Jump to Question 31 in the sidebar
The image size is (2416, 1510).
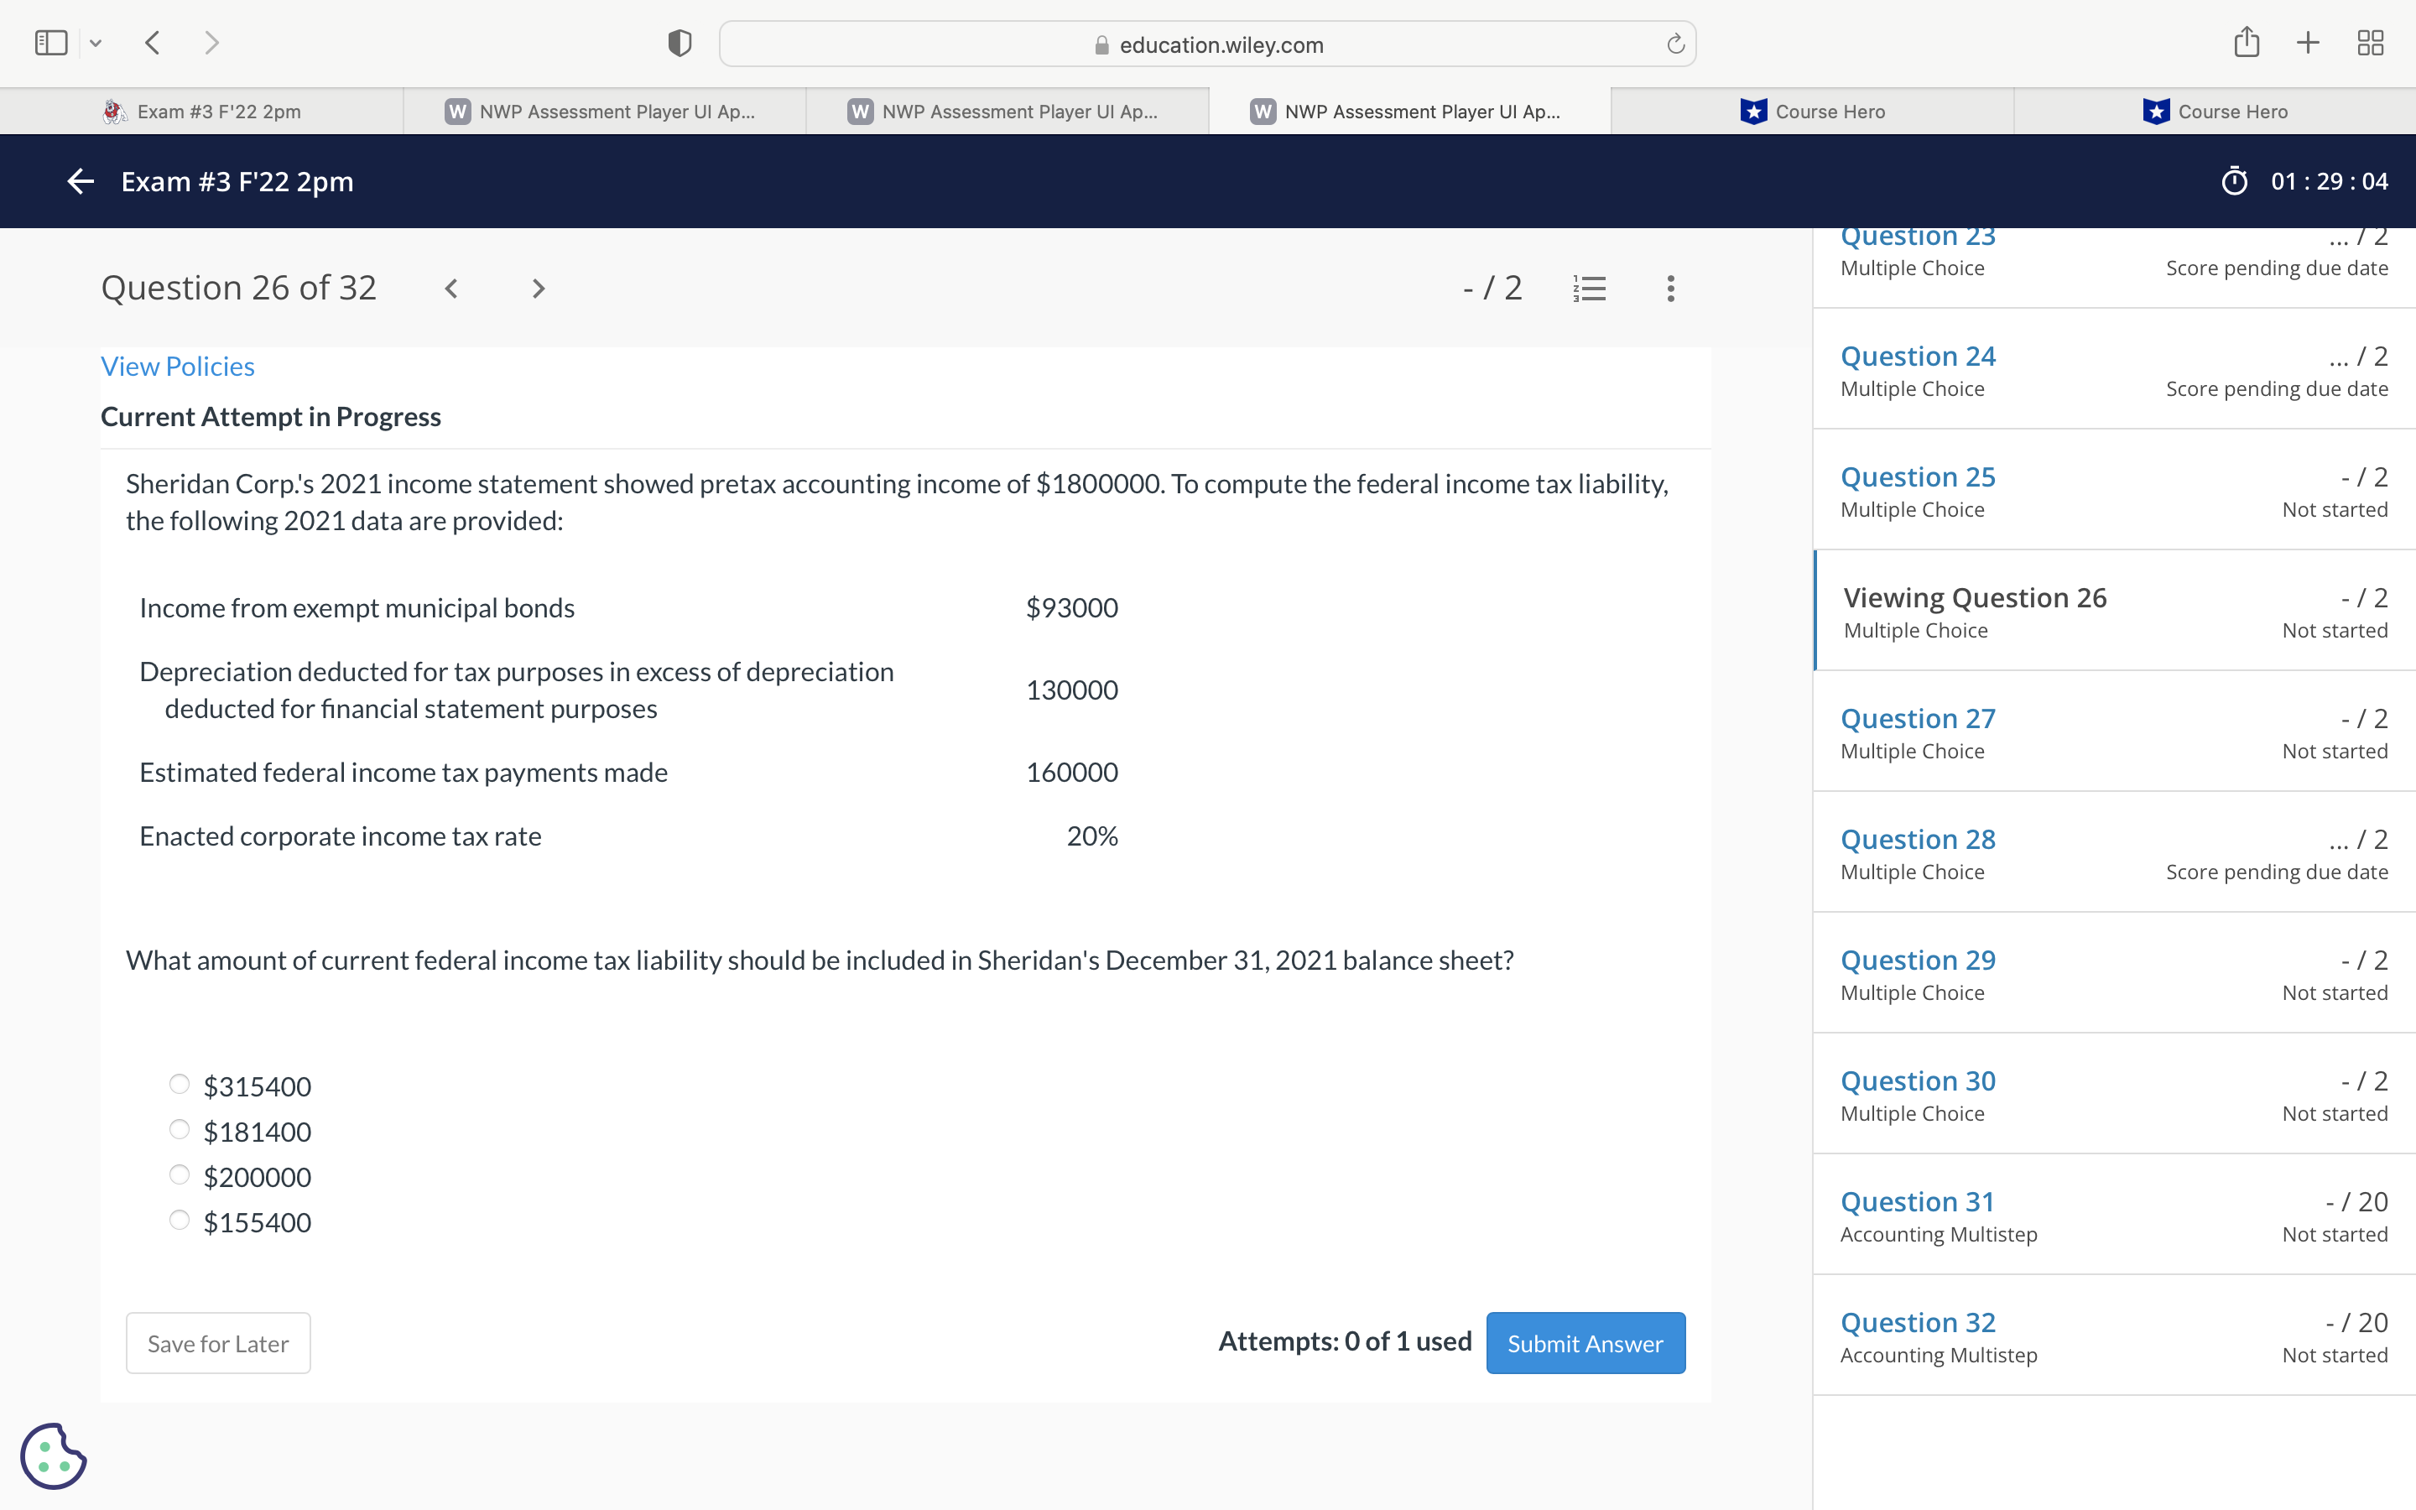pos(1917,1201)
